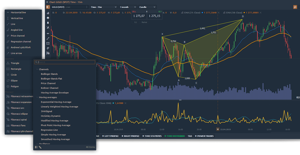Choose Exponential Moving Average indicator
This screenshot has width=300, height=155.
click(56, 102)
